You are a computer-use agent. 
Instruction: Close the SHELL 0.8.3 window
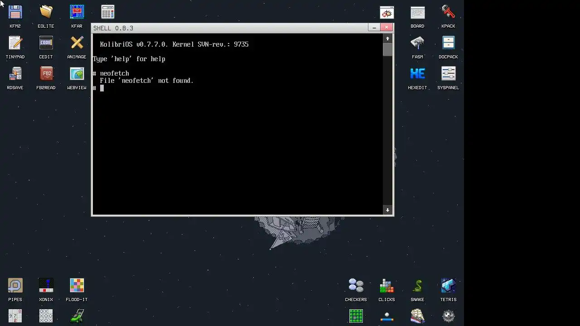pos(387,28)
